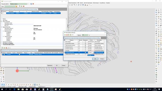
Task: Toggle Выводить checkbox in Номера пикетов row
Action: [85, 47]
